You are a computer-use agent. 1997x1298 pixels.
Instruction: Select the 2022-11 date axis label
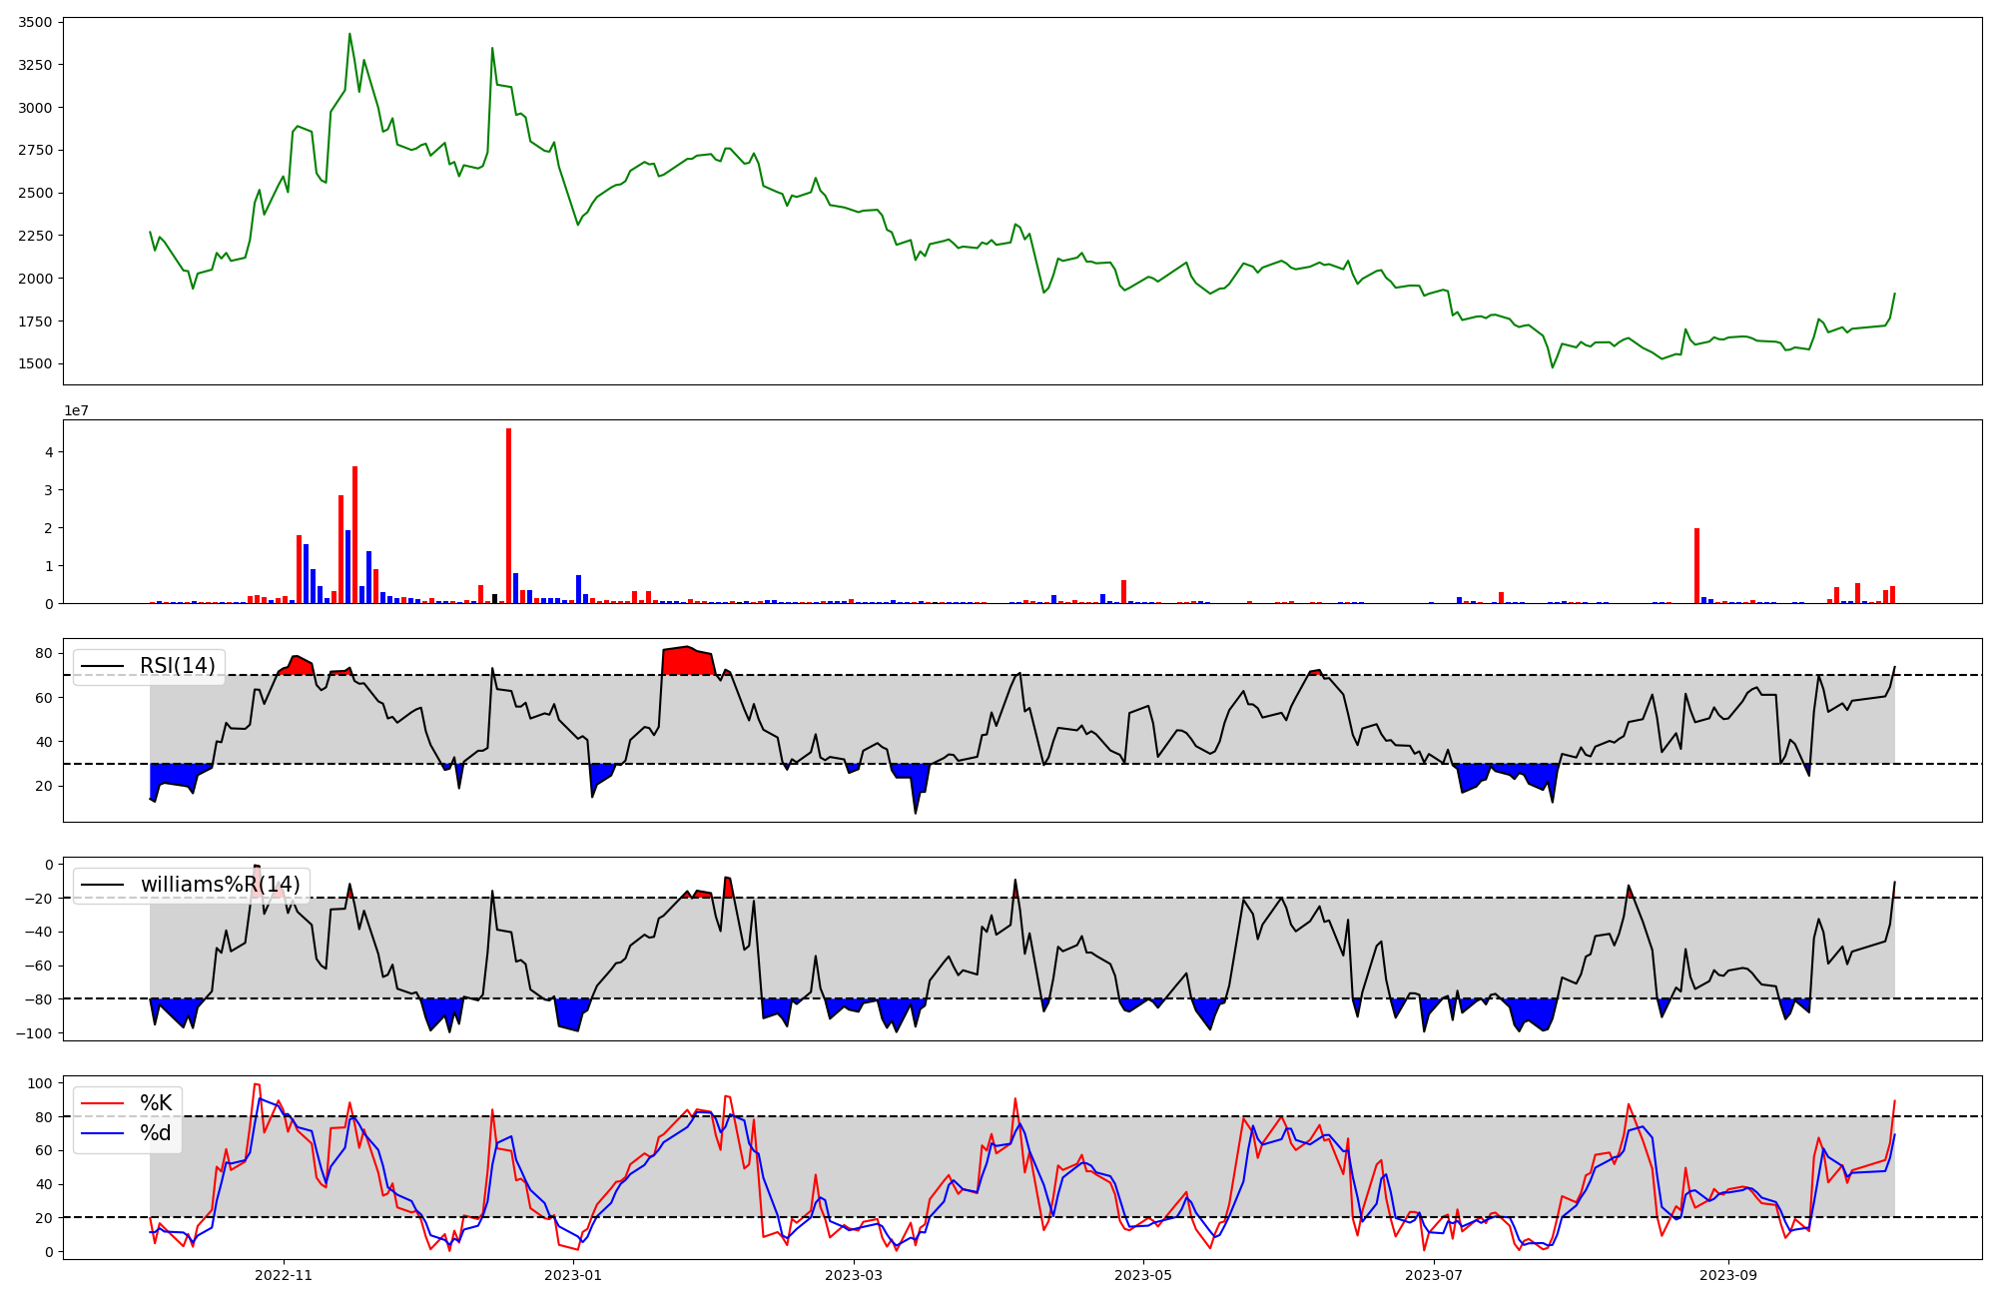point(285,1275)
